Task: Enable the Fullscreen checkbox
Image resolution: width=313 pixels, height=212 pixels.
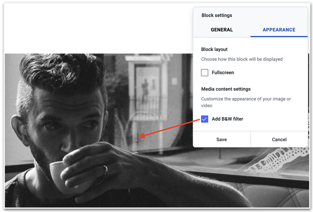Action: pyautogui.click(x=205, y=73)
